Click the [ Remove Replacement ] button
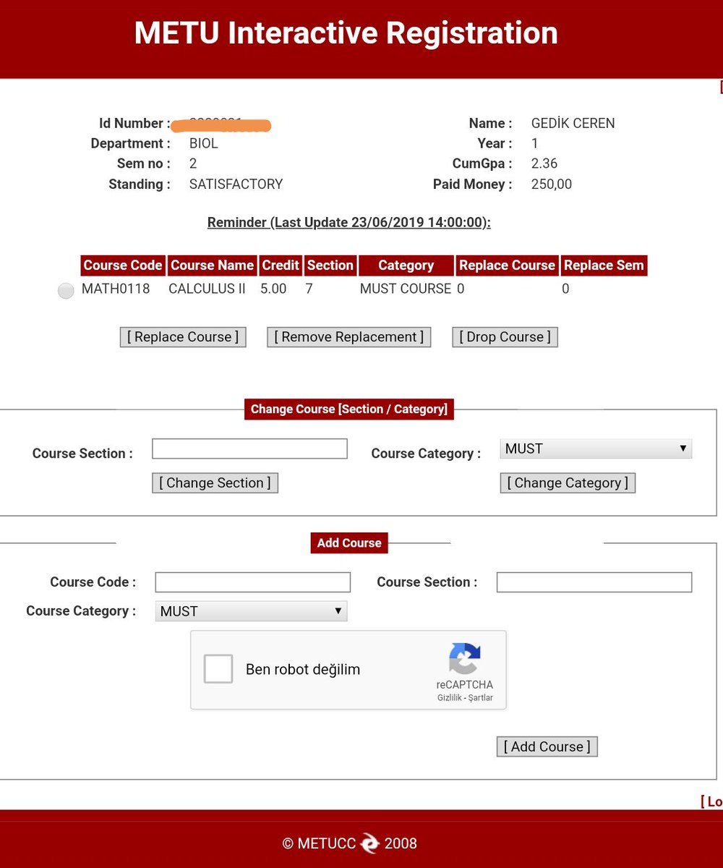 [349, 337]
